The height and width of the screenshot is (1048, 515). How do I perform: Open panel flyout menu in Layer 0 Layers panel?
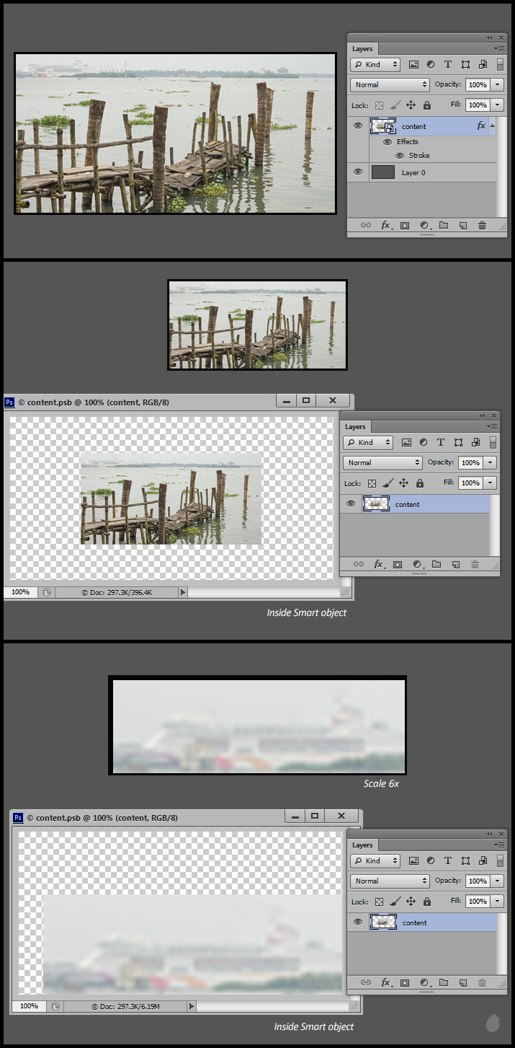(501, 48)
